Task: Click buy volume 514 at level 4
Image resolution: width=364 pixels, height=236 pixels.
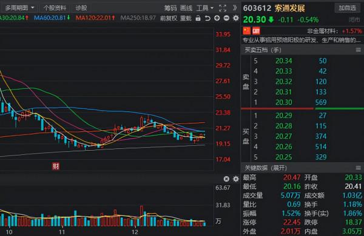Action: click(321, 146)
